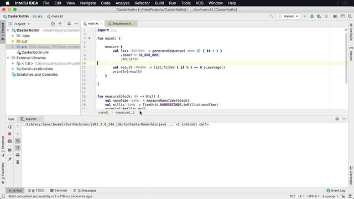Open the Project panel settings gear
Image resolution: width=354 pixels, height=199 pixels.
click(69, 24)
